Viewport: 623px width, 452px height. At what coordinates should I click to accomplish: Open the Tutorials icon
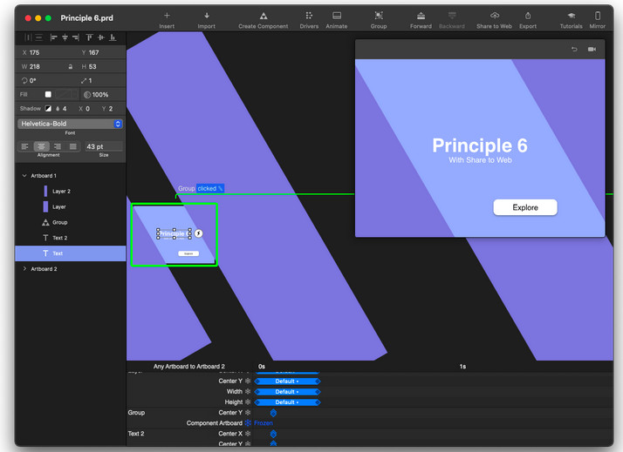coord(571,16)
